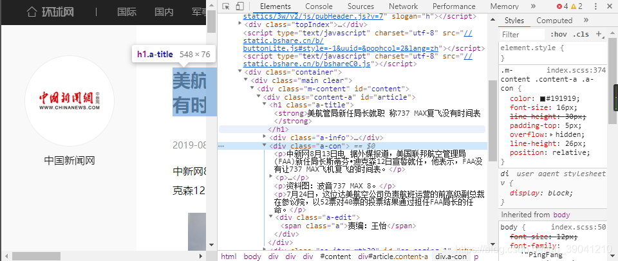Show more sidebar tabs beside Computed
618x261 pixels.
point(586,20)
